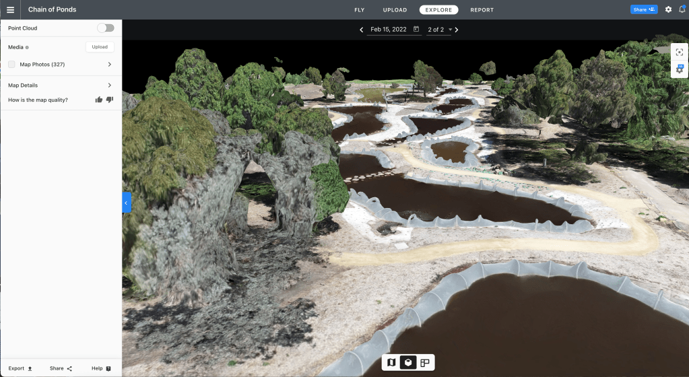This screenshot has width=689, height=377.
Task: Recenter the view with the focus icon
Action: tap(680, 53)
